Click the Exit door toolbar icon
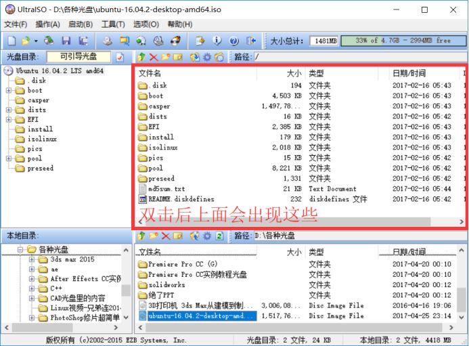This screenshot has width=469, height=346. (251, 41)
